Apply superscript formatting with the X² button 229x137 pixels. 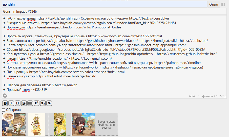36,103
